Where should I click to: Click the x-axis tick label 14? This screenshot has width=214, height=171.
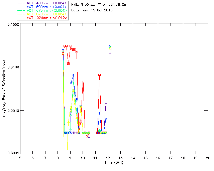click(x=133, y=158)
